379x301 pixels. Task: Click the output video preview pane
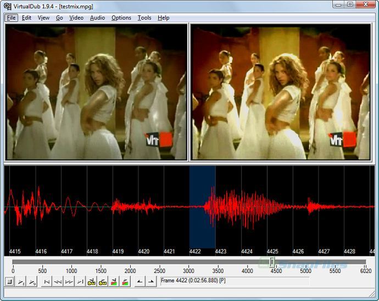coord(281,92)
